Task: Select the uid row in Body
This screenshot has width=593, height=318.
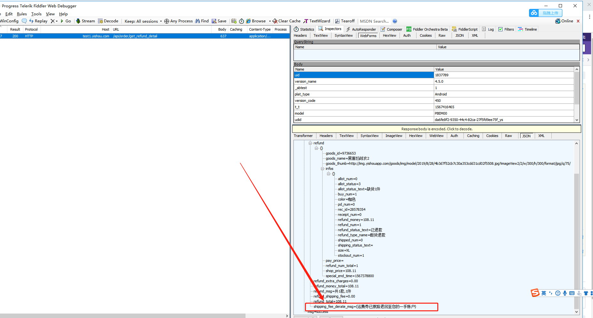Action: click(x=434, y=75)
